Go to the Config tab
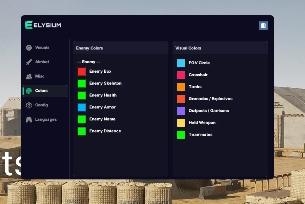The width and height of the screenshot is (305, 204). pos(45,105)
